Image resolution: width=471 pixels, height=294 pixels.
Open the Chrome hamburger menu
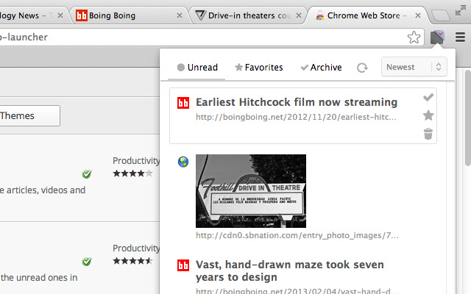(460, 37)
